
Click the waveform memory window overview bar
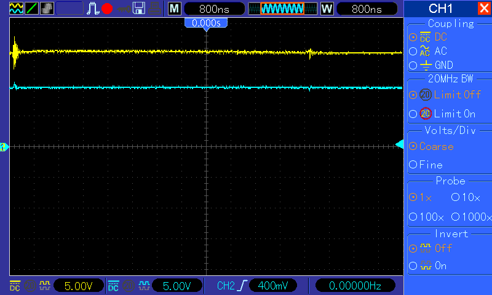tap(283, 9)
